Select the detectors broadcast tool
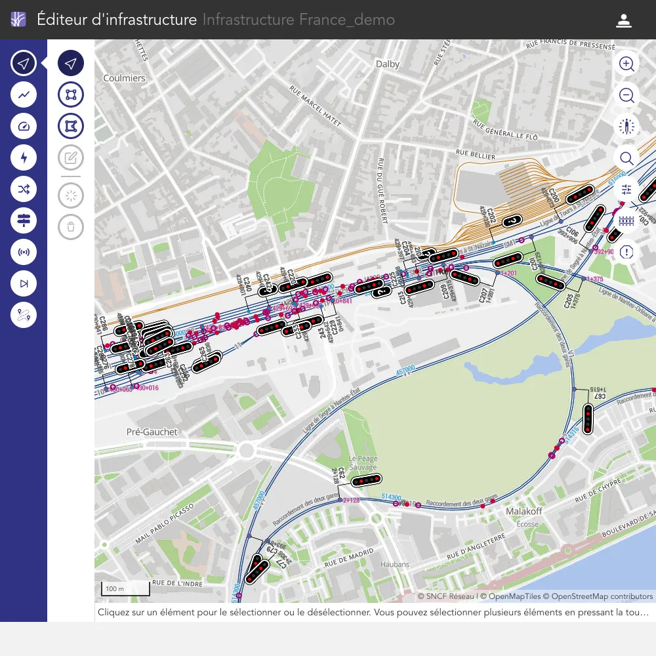Screen dimensions: 656x656 [x=24, y=252]
